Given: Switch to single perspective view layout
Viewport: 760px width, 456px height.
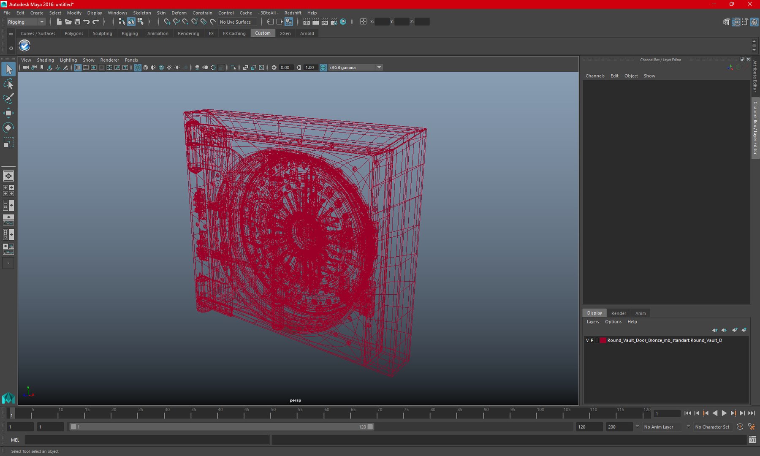Looking at the screenshot, I should (8, 176).
